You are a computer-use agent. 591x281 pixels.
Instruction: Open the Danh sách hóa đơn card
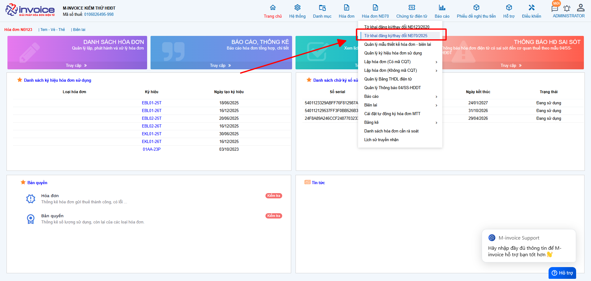tap(77, 53)
